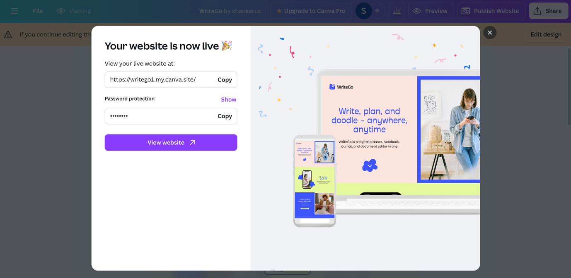Show the hidden password
The height and width of the screenshot is (278, 571).
pyautogui.click(x=228, y=100)
